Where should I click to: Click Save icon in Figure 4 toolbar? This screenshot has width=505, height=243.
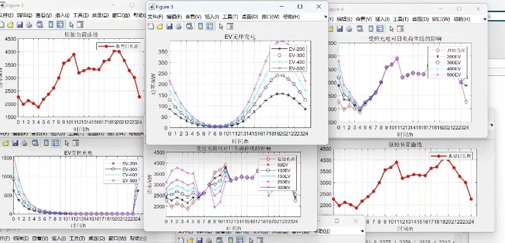coord(340,29)
